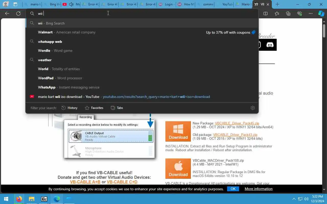Open the taskbar clock and date
Screen dimensions: 327x204
[x=318, y=199]
